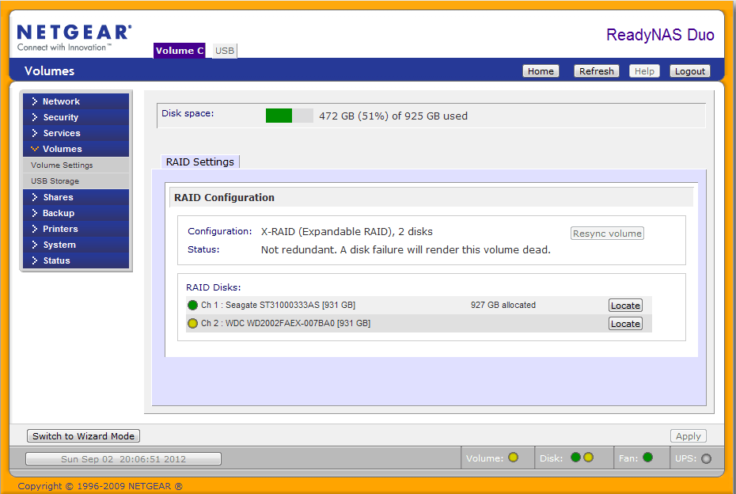
Task: Click the 'RAID Disks:' label
Action: point(213,287)
